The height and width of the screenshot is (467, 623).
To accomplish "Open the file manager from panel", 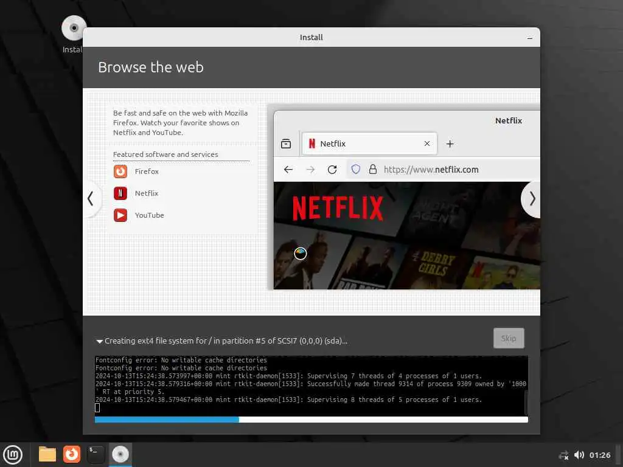I will coord(47,454).
